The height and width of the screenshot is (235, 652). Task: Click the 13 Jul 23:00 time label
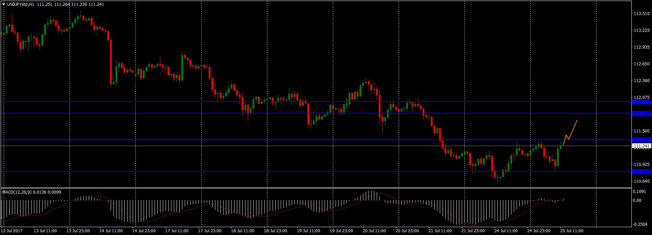coord(78,231)
